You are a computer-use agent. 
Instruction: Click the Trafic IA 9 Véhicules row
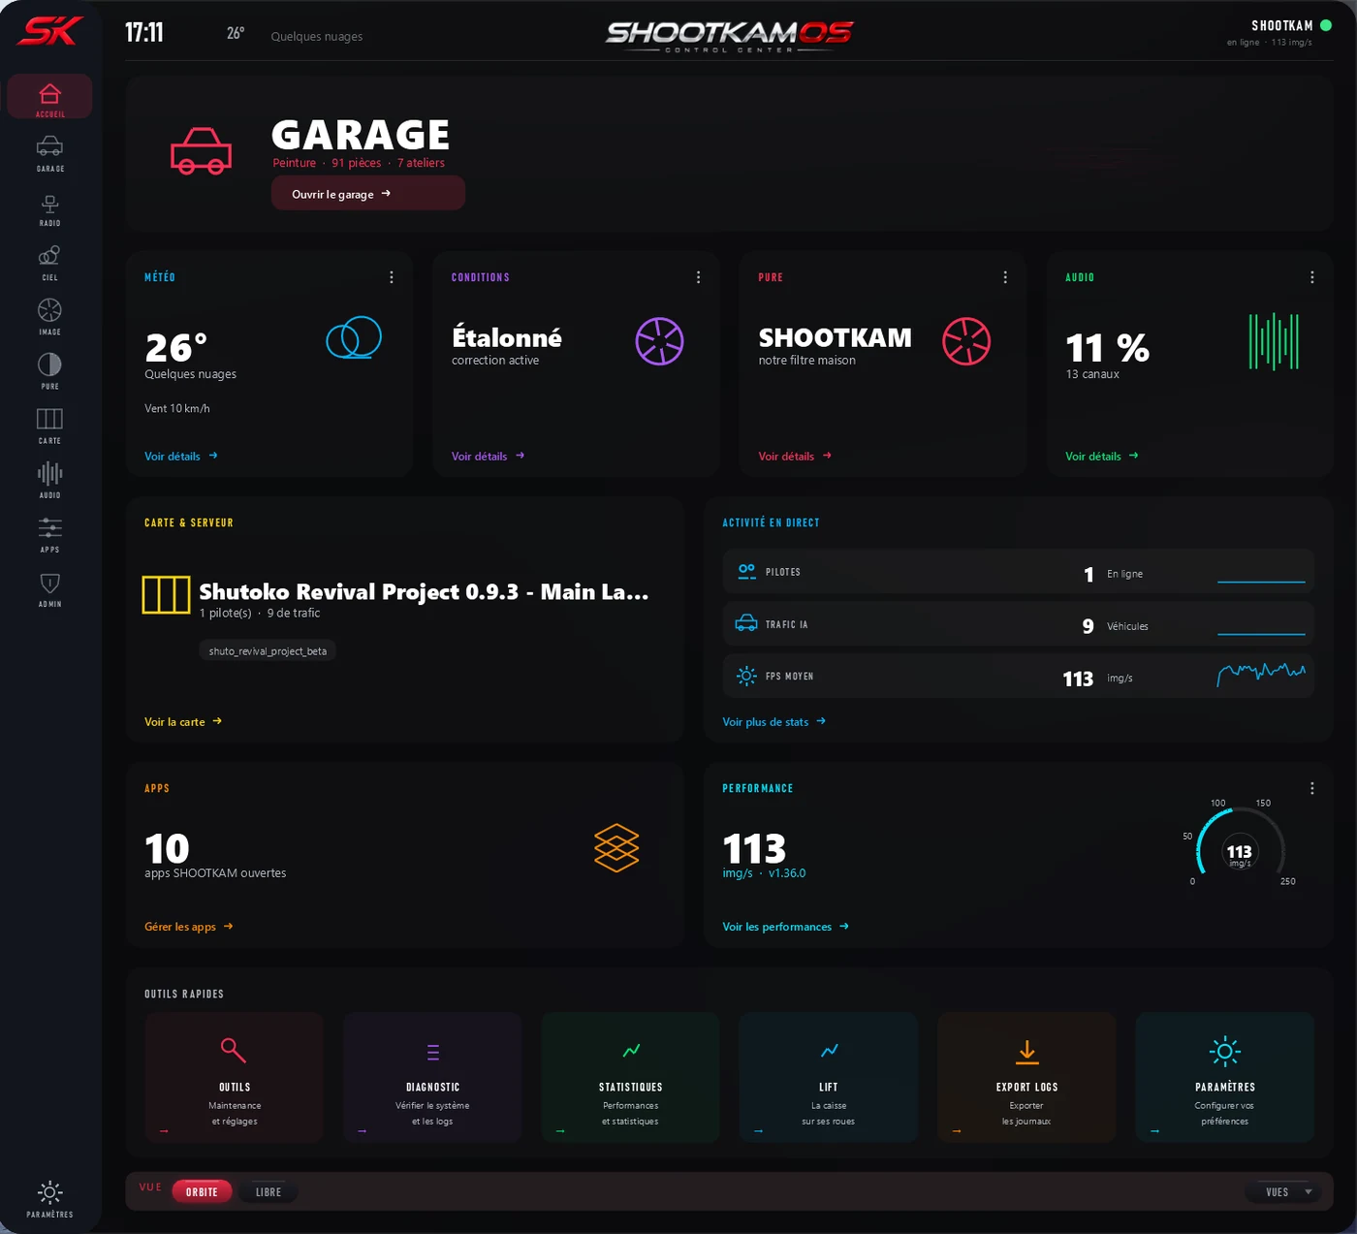tap(1018, 624)
